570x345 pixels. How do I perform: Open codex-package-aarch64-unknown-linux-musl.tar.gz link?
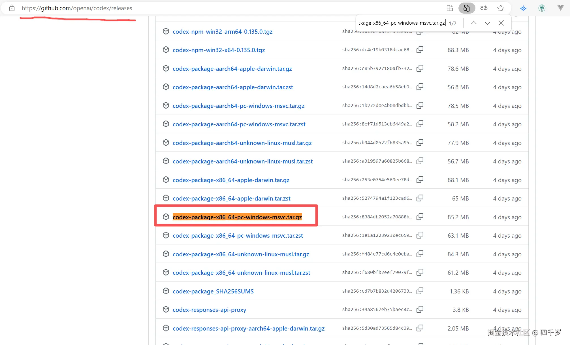242,143
